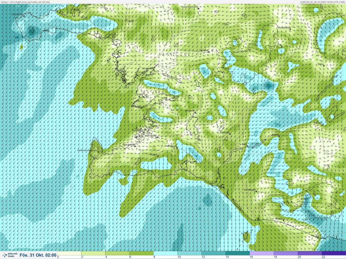
Task: Click the Þingvellir station label
Action: (x=189, y=111)
